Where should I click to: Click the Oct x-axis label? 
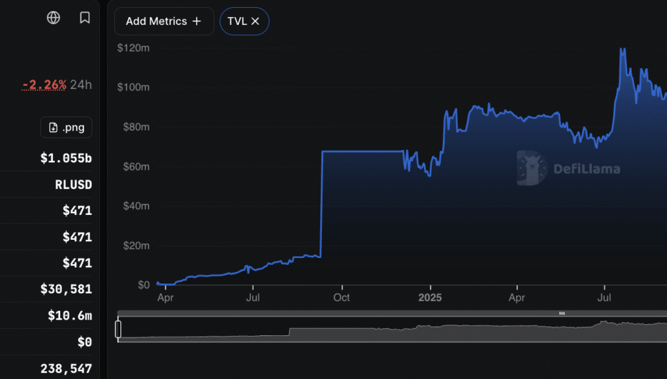pos(342,297)
